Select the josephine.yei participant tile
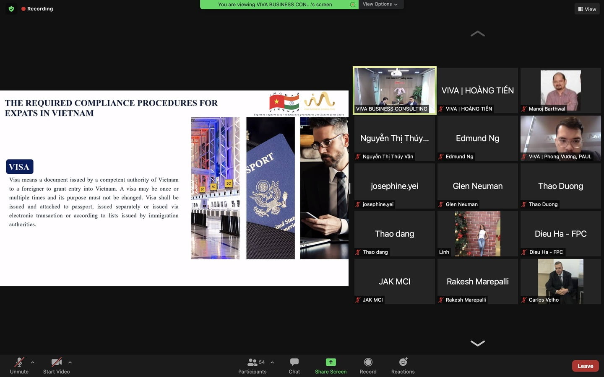Screen dimensions: 604x377 coord(395,186)
